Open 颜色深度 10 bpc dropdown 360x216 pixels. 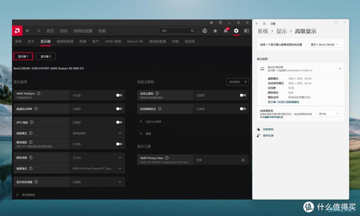click(x=97, y=157)
